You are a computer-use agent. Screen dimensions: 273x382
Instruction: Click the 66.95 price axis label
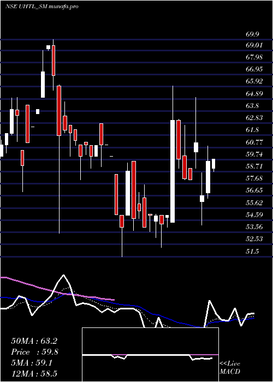(x=254, y=69)
